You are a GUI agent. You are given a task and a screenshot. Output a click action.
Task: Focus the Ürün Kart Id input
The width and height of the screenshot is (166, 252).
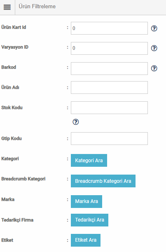109,28
